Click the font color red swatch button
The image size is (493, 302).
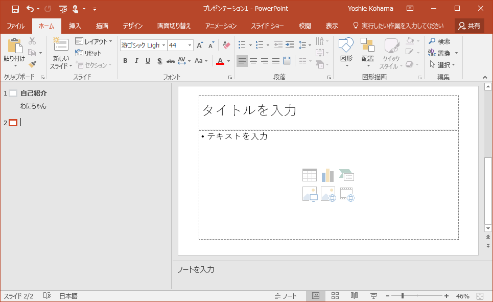(x=220, y=61)
